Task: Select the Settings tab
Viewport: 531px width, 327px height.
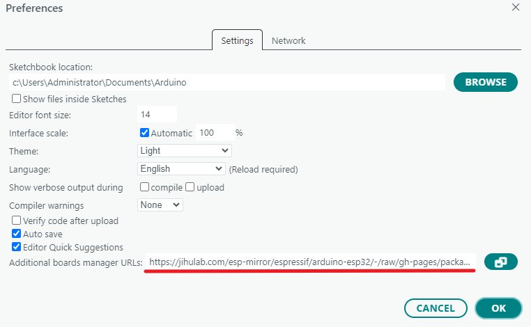Action: 237,40
